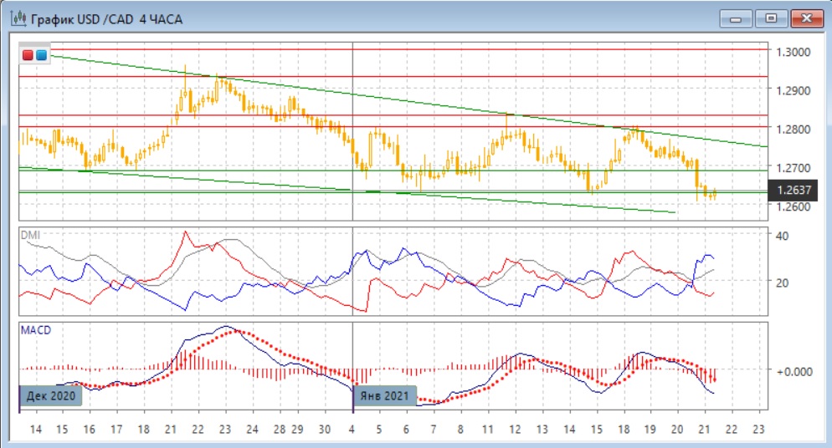The image size is (832, 448).
Task: Click the 1.2700 level on the price axis
Action: 793,168
